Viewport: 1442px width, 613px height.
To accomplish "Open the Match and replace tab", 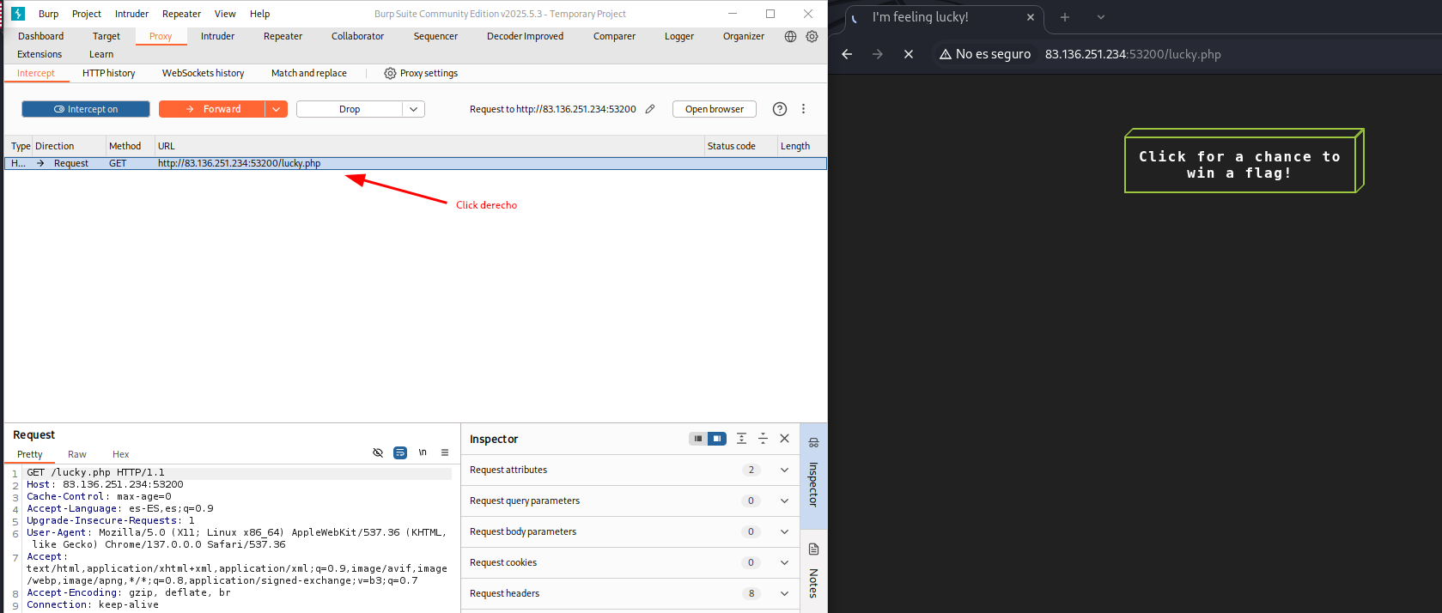I will pos(309,73).
